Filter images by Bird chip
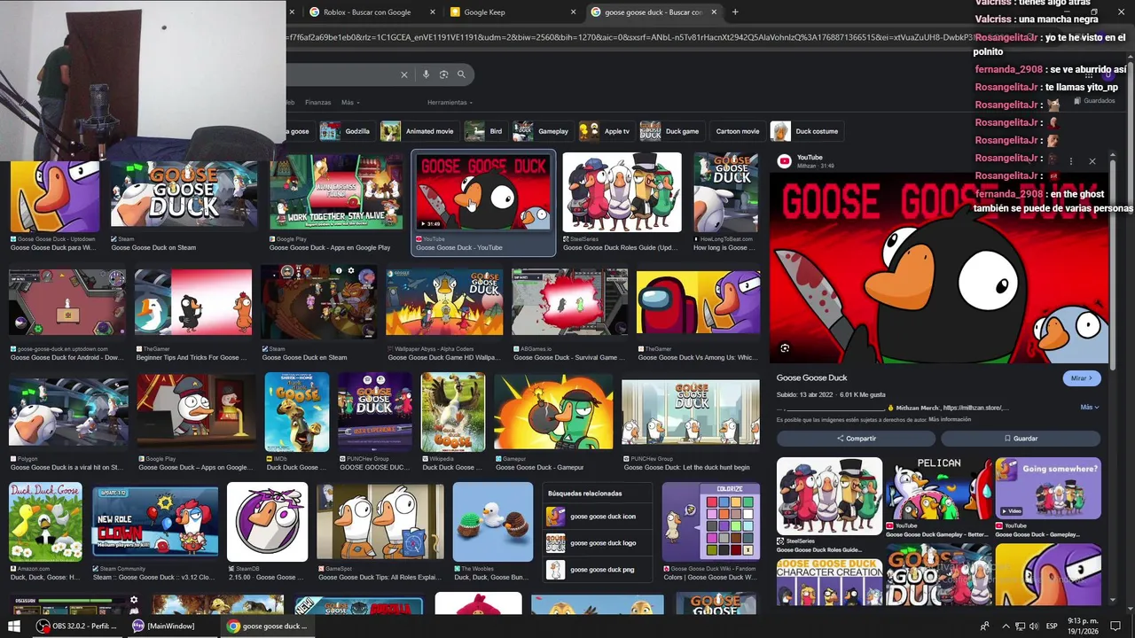Image resolution: width=1135 pixels, height=638 pixels. [x=485, y=131]
